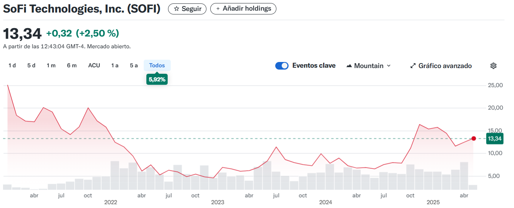The height and width of the screenshot is (208, 514).
Task: Select the 1 d range tab
Action: (12, 65)
